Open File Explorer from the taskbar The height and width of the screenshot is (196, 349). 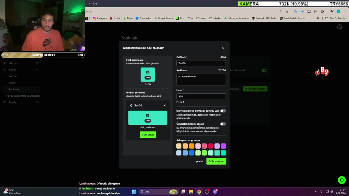point(191,192)
